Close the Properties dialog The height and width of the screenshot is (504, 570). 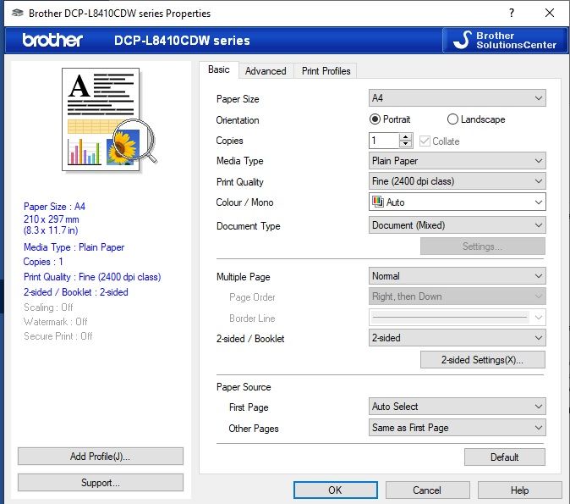coord(550,13)
